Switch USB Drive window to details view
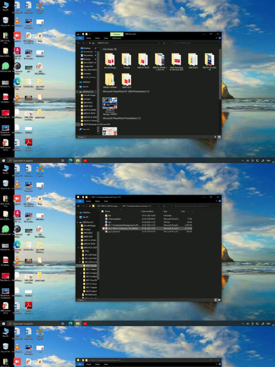Viewport: 275px width, 367px height. 215,137
